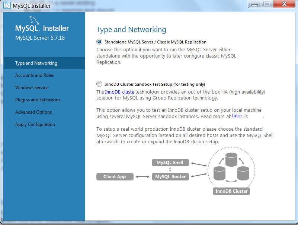Screen dimensions: 298x225
Task: Click the top database cylinder in cluster diagram
Action: click(231, 160)
